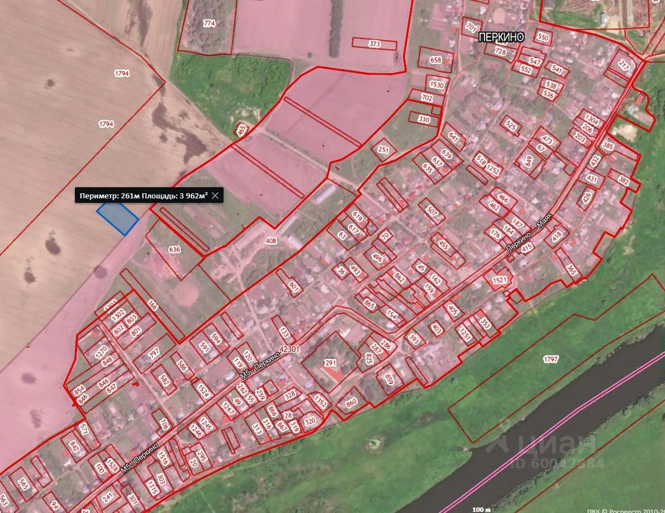Image resolution: width=665 pixels, height=513 pixels.
Task: Select parcel labeled 1530
Action: click(436, 84)
